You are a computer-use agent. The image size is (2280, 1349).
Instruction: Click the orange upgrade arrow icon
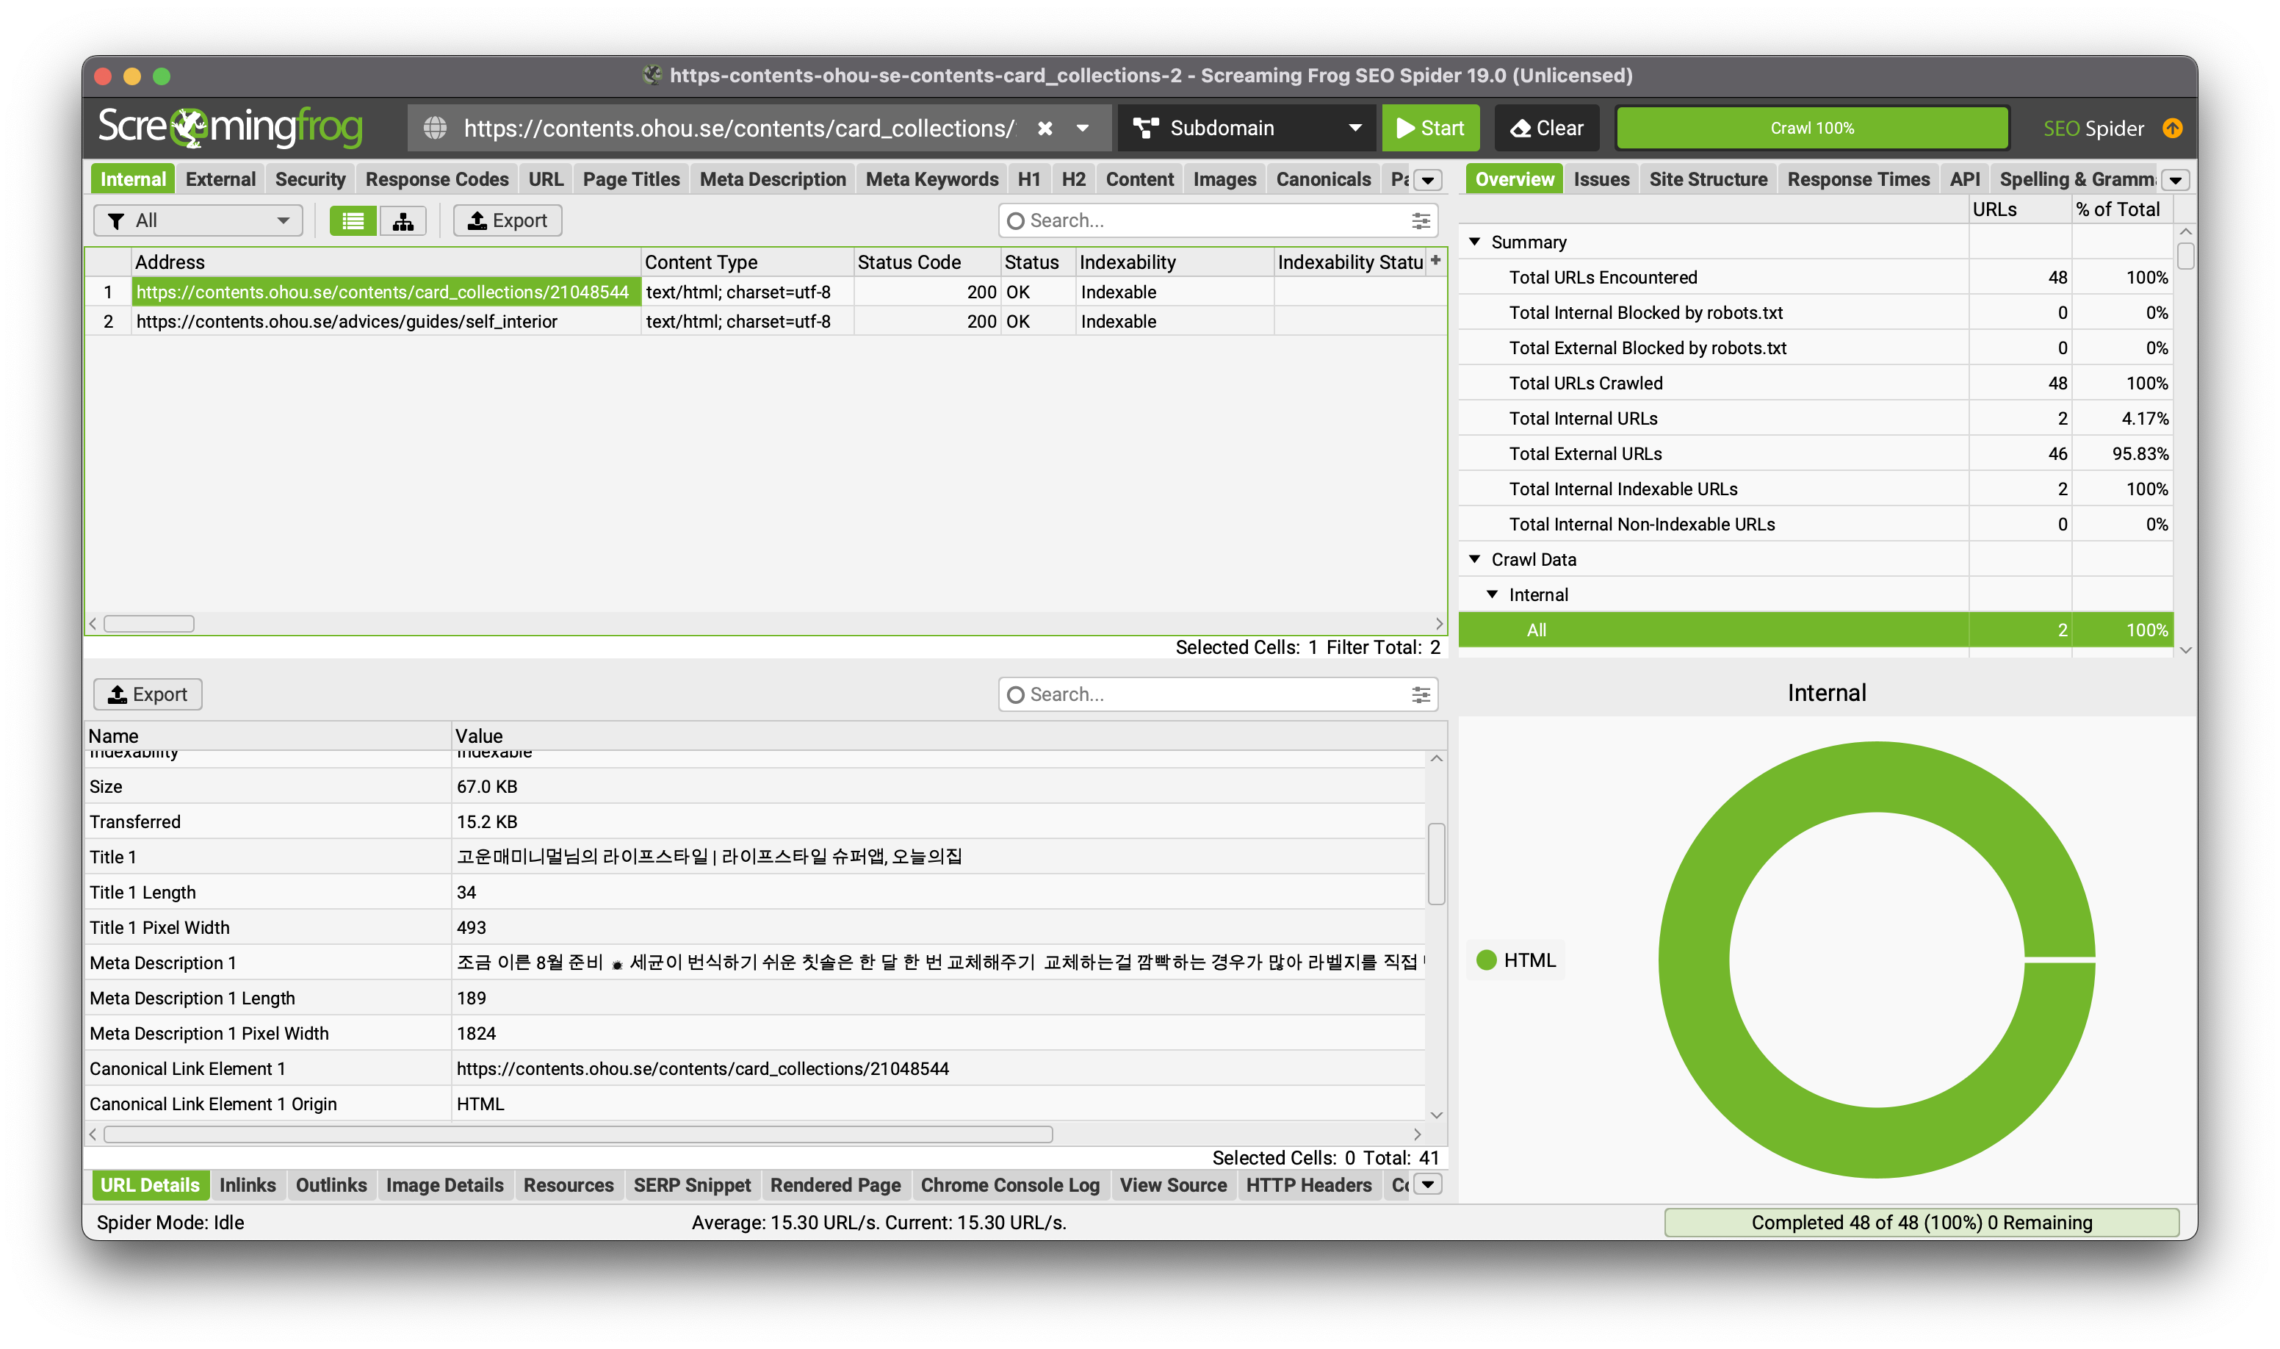click(2172, 128)
